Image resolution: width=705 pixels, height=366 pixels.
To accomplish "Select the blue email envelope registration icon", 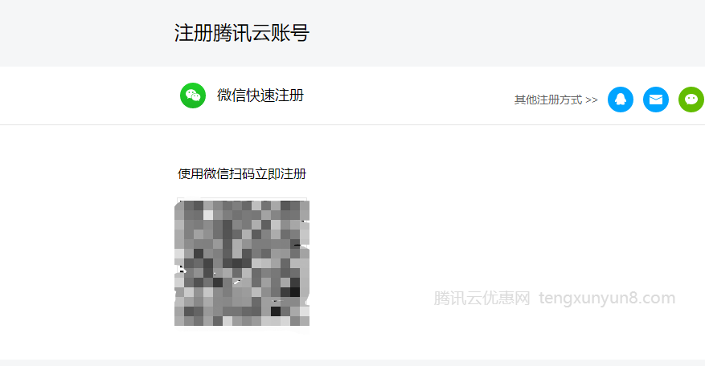I will click(655, 100).
